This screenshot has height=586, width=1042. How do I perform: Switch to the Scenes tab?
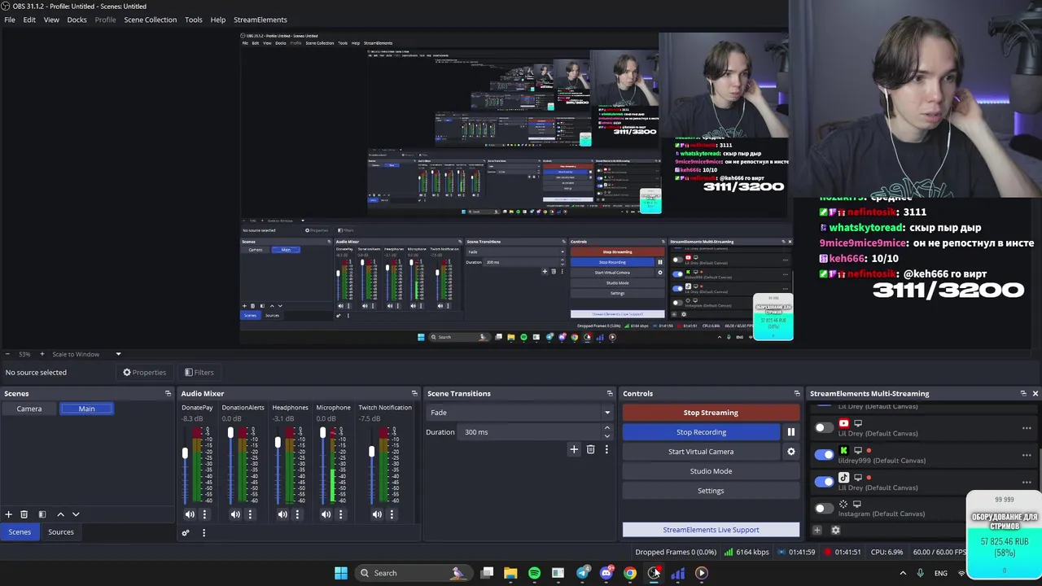[20, 532]
